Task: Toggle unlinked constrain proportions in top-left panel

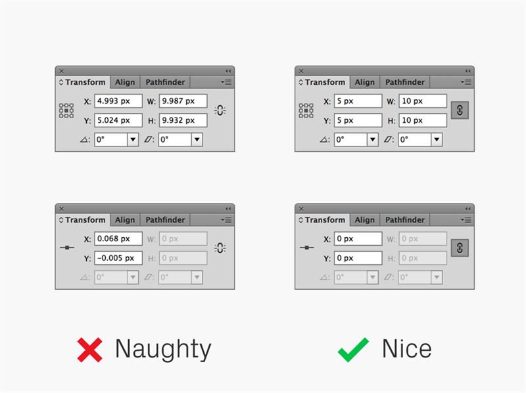Action: tap(220, 110)
